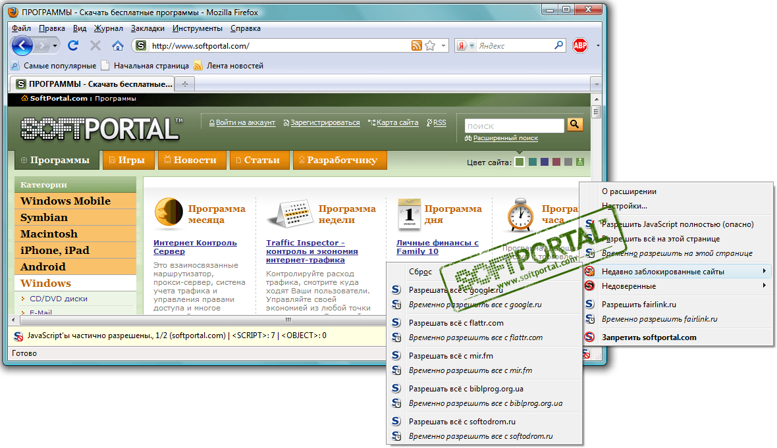The height and width of the screenshot is (448, 777).
Task: Click the SoftPortal favicon in address bar
Action: pyautogui.click(x=141, y=45)
